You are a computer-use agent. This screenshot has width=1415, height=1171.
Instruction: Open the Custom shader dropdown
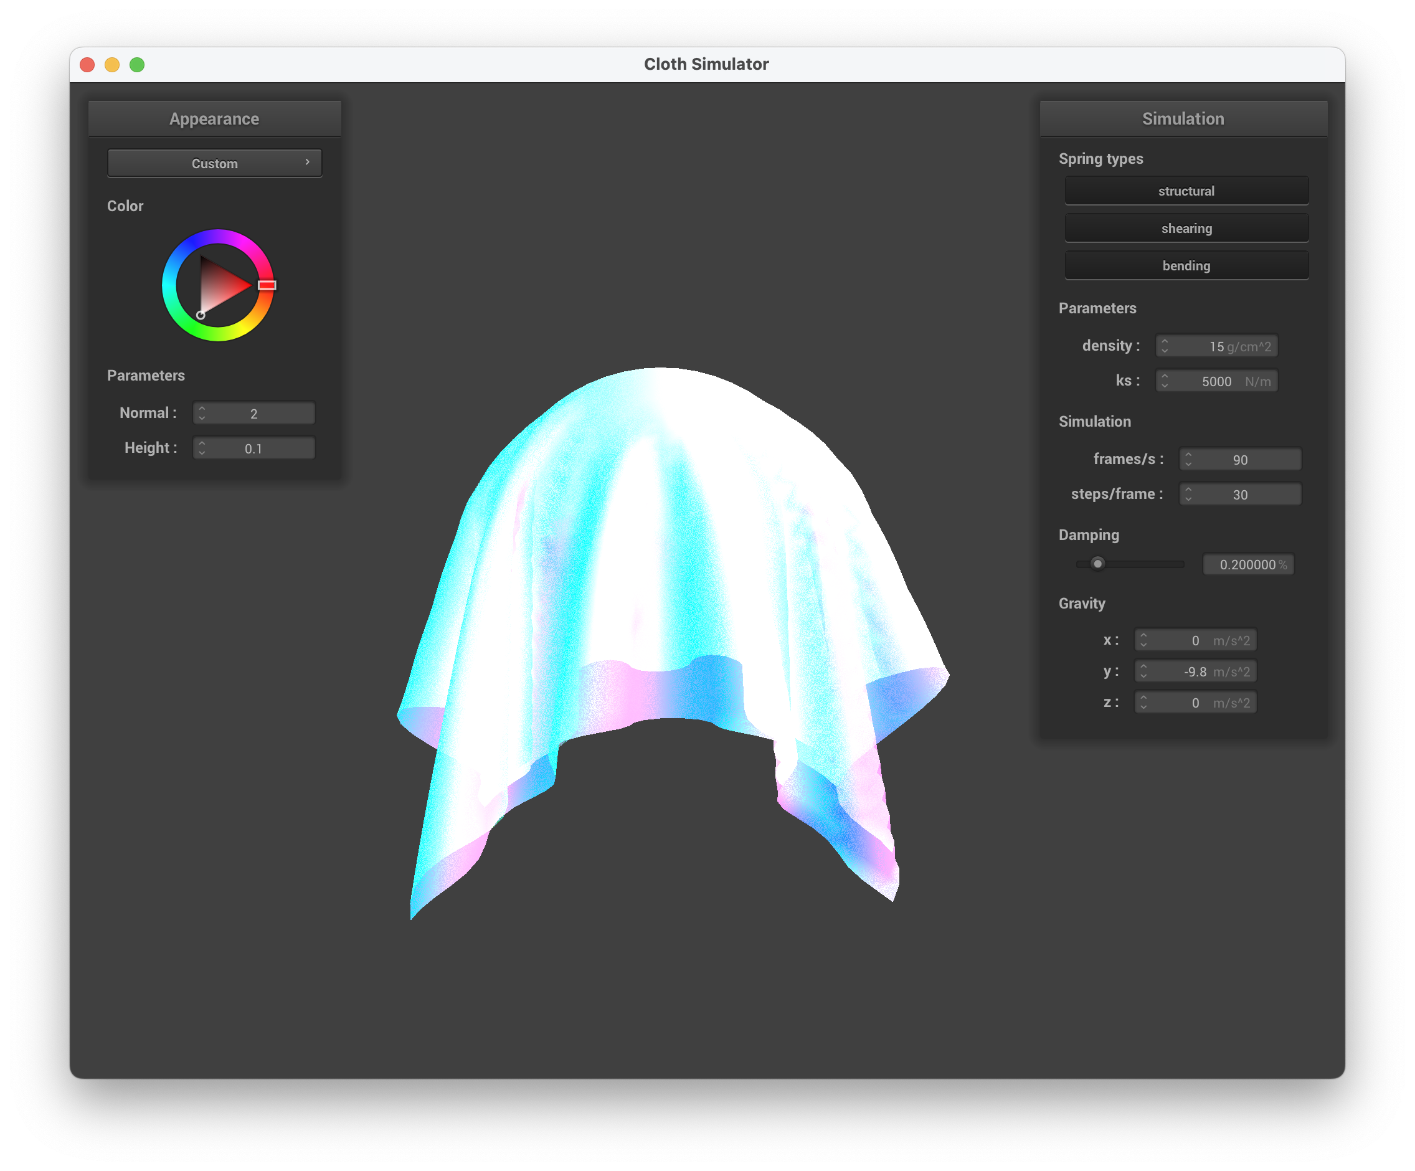tap(214, 163)
